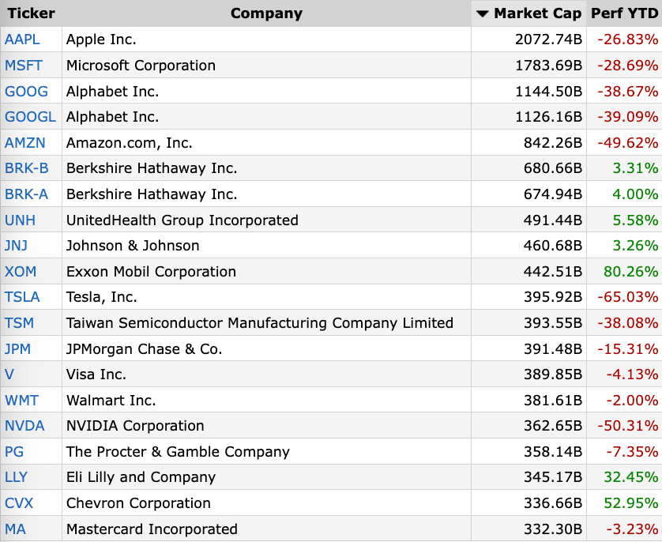Sort by Perf YTD column header

(624, 13)
